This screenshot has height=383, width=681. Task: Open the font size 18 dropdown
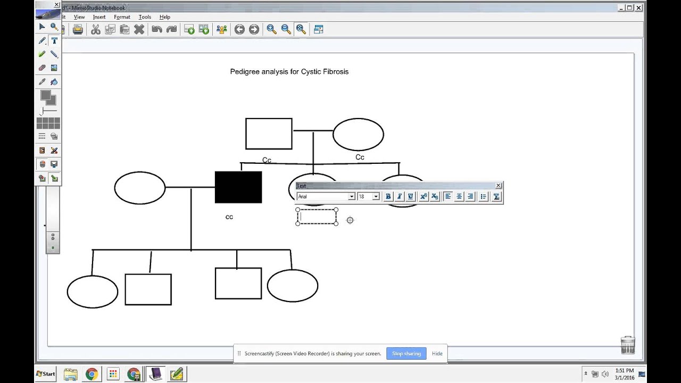coord(376,196)
